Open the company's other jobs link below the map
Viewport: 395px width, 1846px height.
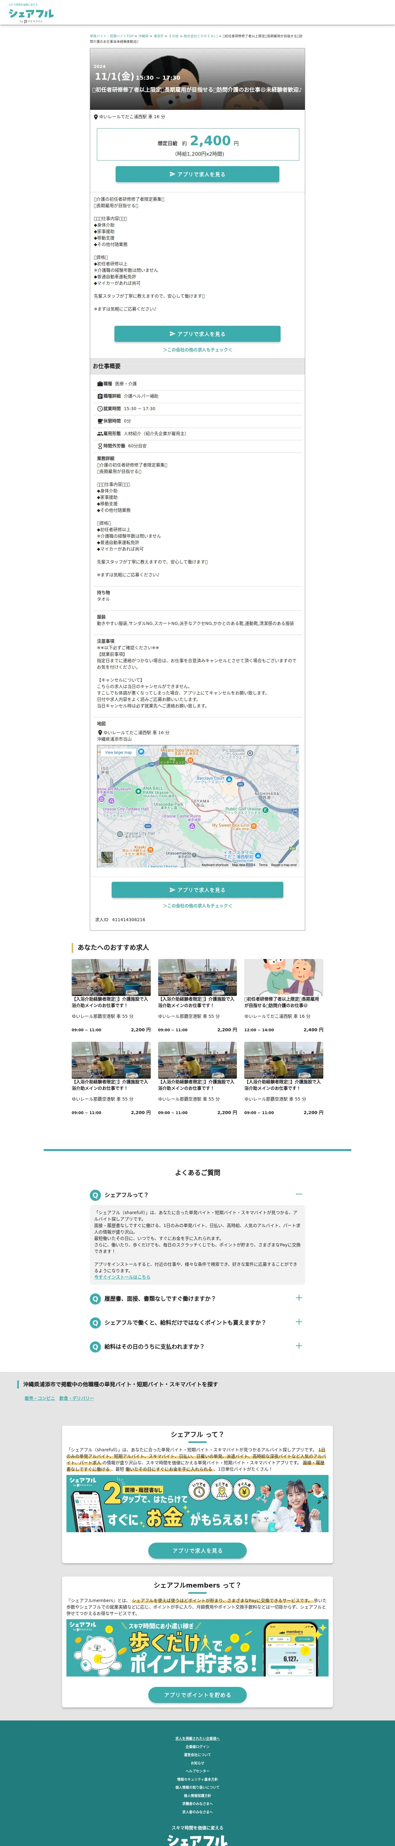tap(197, 906)
